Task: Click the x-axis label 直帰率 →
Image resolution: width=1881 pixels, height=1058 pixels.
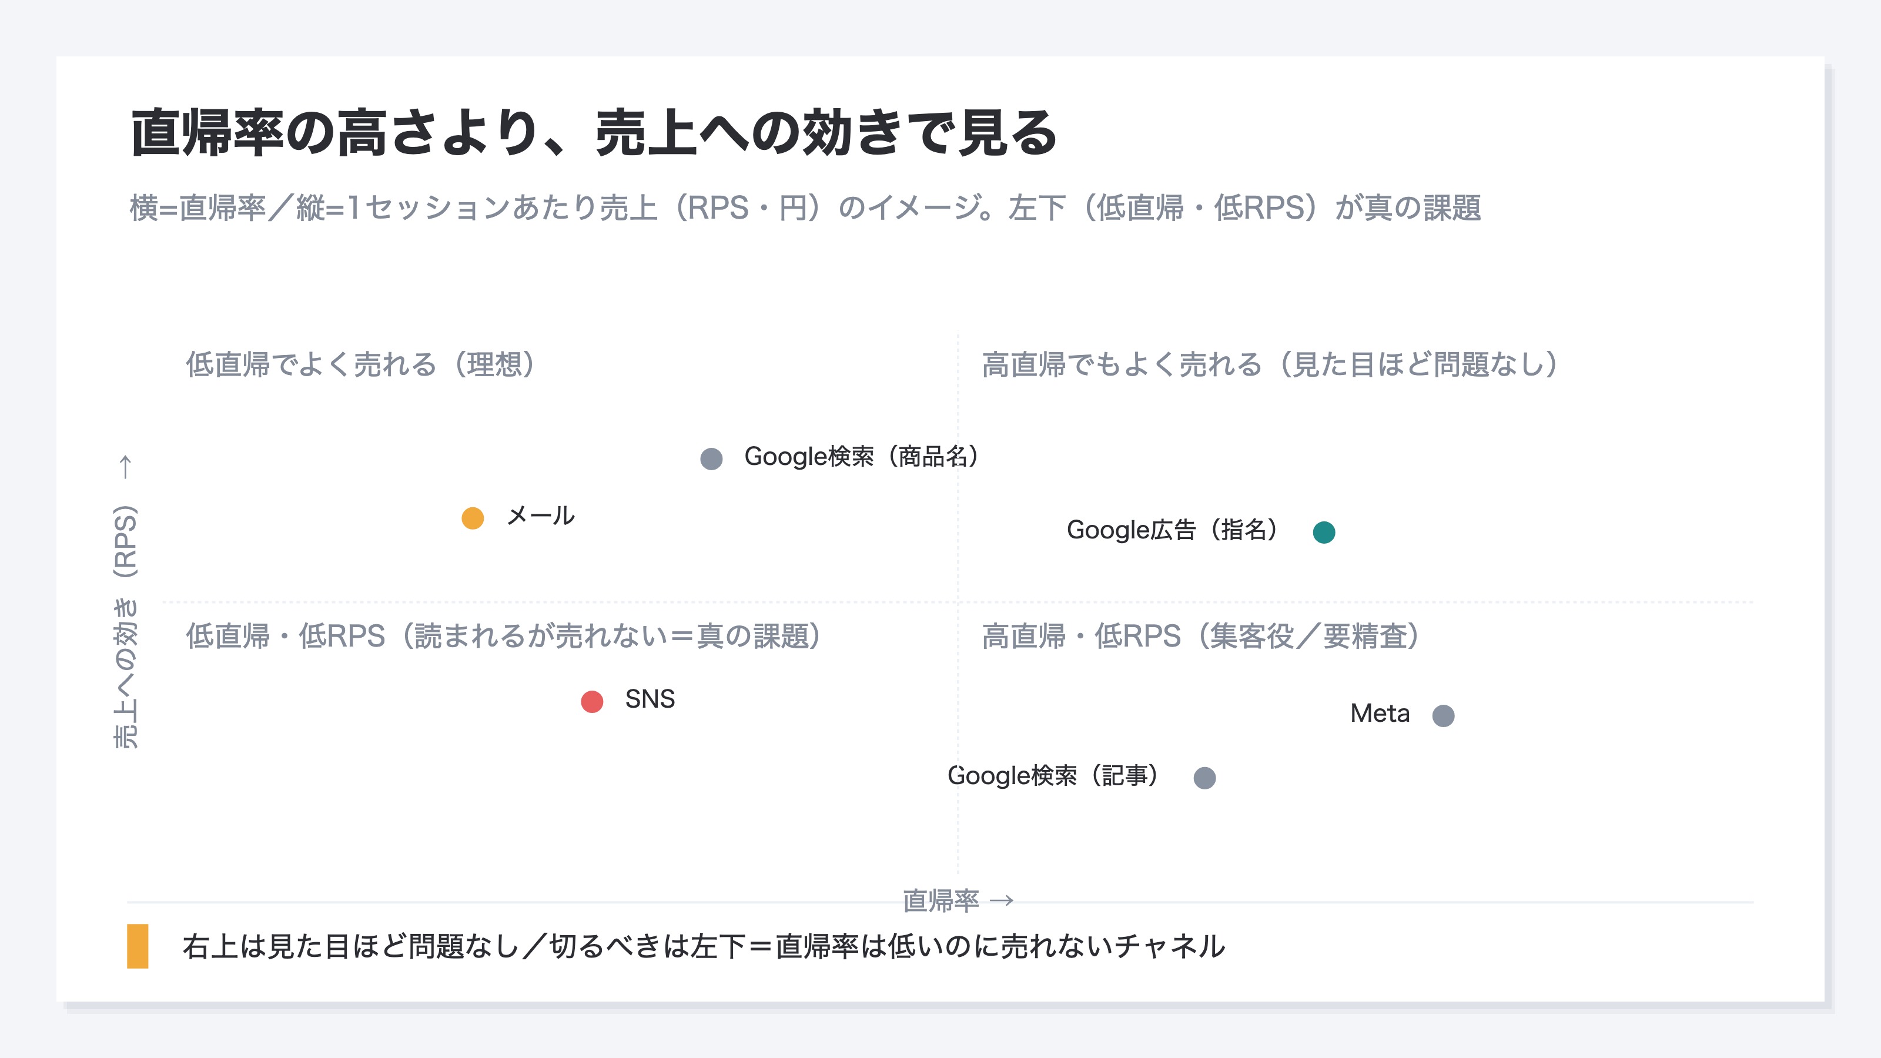Action: point(958,900)
